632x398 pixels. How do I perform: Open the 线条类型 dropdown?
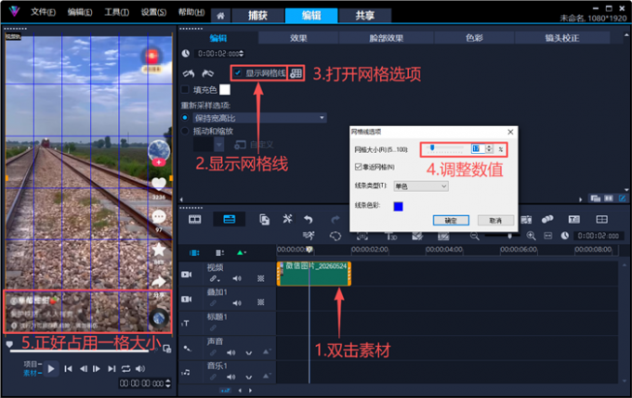421,186
